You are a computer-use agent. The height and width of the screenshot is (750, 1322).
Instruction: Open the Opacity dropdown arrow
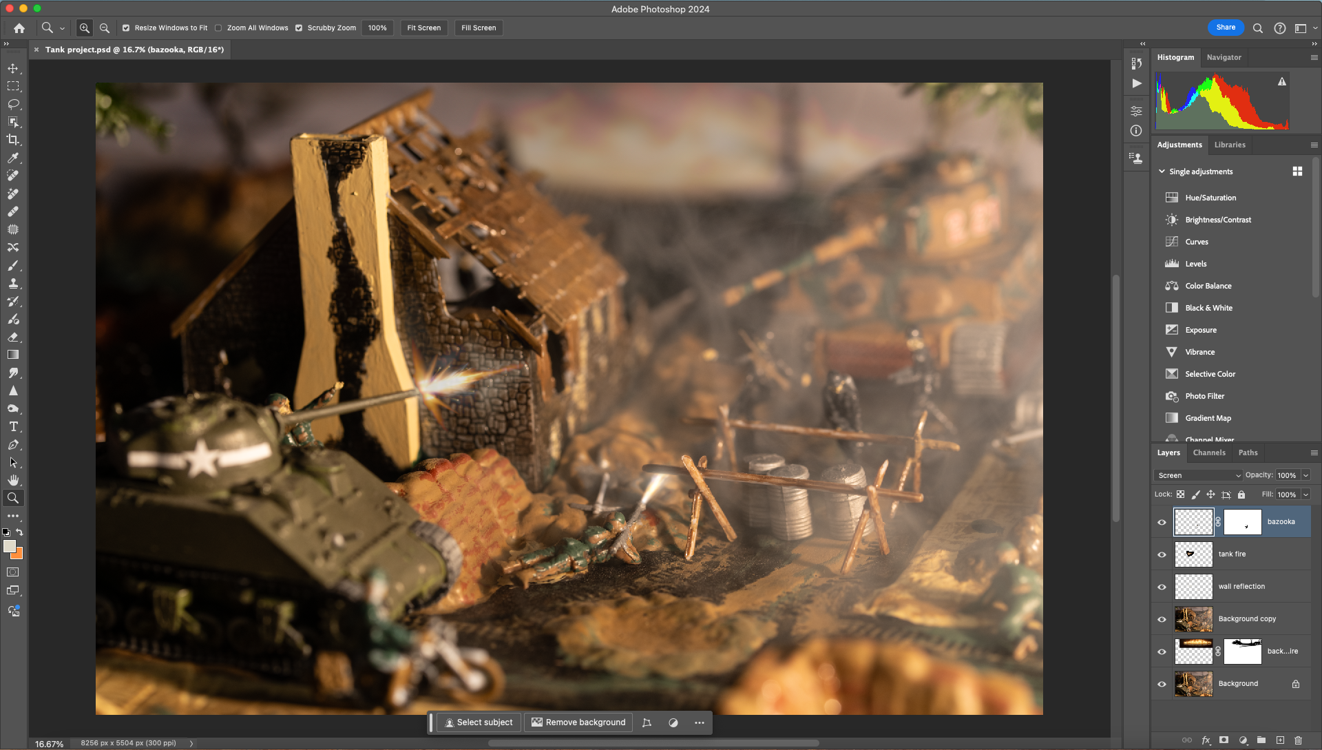1305,475
